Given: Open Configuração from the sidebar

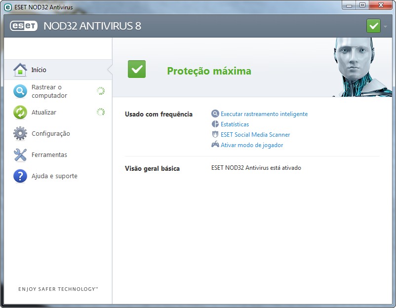Looking at the screenshot, I should 58,133.
